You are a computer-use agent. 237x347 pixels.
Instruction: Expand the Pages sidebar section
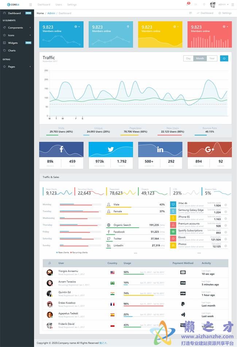17,67
